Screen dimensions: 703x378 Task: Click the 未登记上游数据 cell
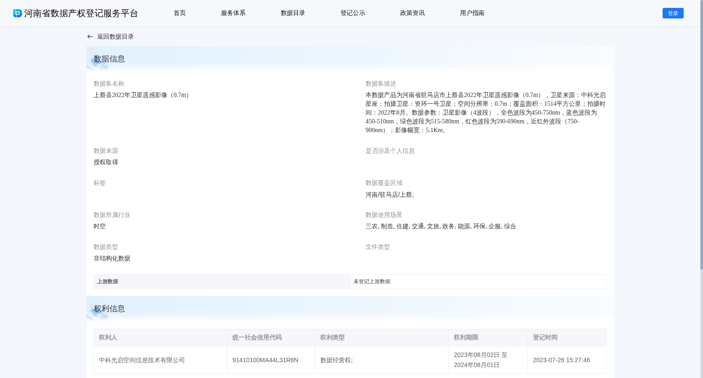tap(478, 281)
